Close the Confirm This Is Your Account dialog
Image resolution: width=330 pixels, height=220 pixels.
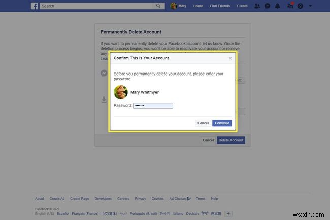pos(230,58)
